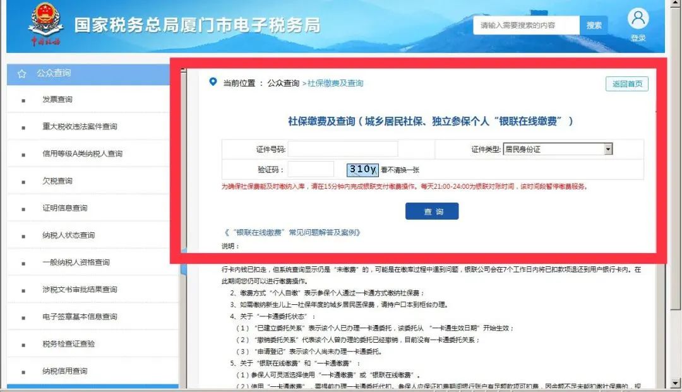Viewport: 682px width, 392px height.
Task: Click the form heading 社保缴费及查询
Action: (430, 121)
